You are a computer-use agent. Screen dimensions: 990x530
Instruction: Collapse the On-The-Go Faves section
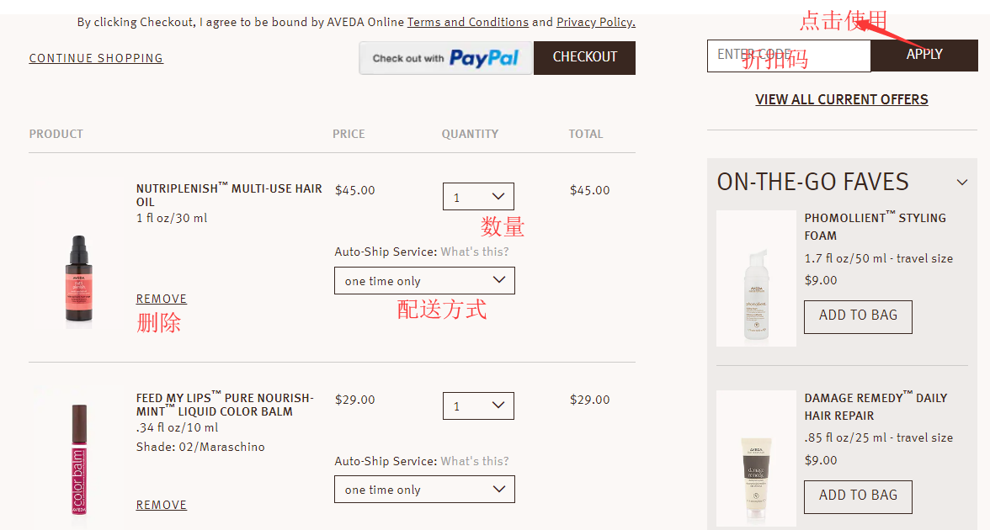pos(962,183)
